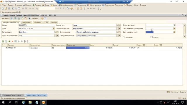
Task: Click the blue lines icon in document toolbar
Action: click(46, 18)
